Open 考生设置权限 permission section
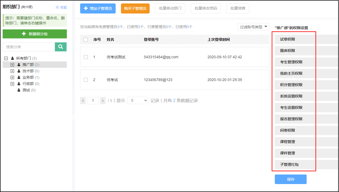 tap(307, 108)
